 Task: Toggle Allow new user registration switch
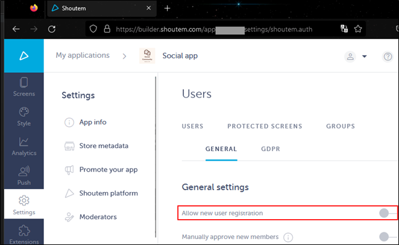(388, 213)
